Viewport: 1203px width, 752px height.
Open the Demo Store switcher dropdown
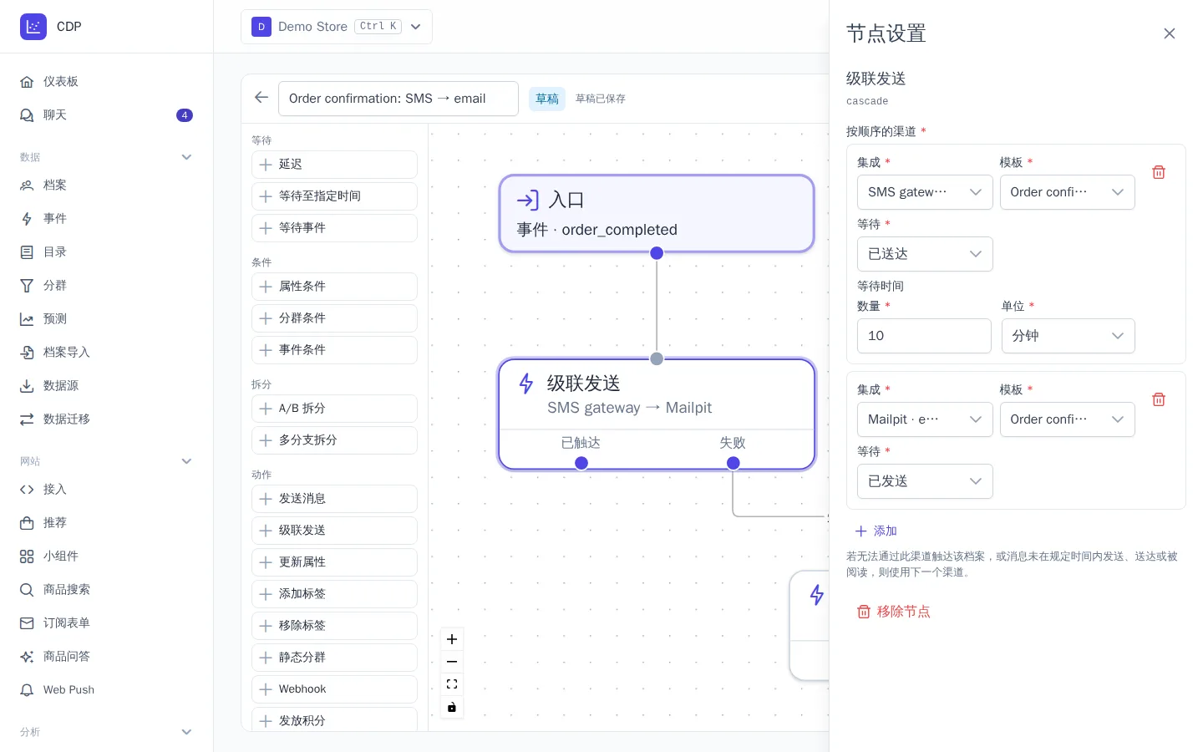click(337, 27)
